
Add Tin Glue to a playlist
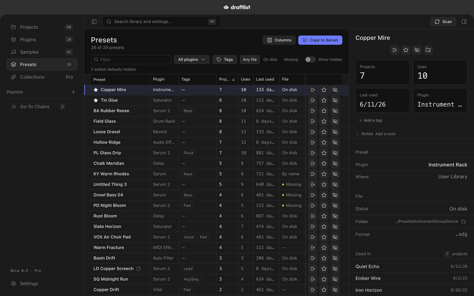click(313, 100)
